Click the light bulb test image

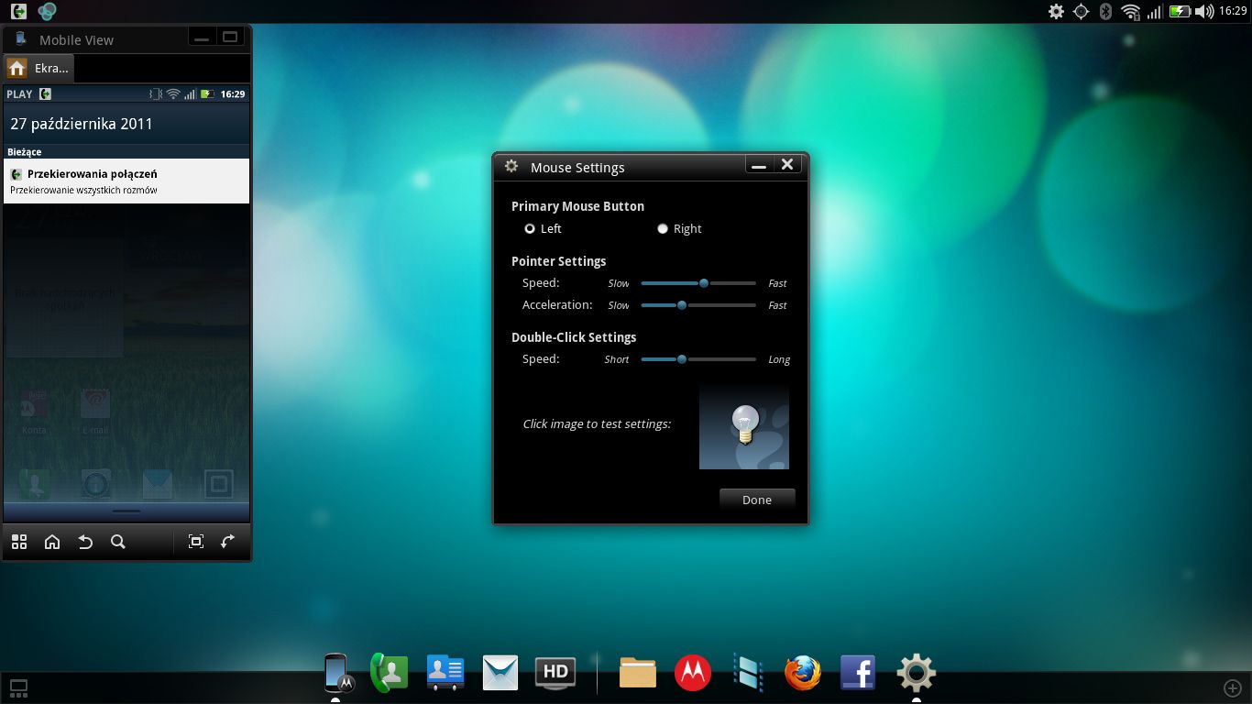click(x=744, y=427)
